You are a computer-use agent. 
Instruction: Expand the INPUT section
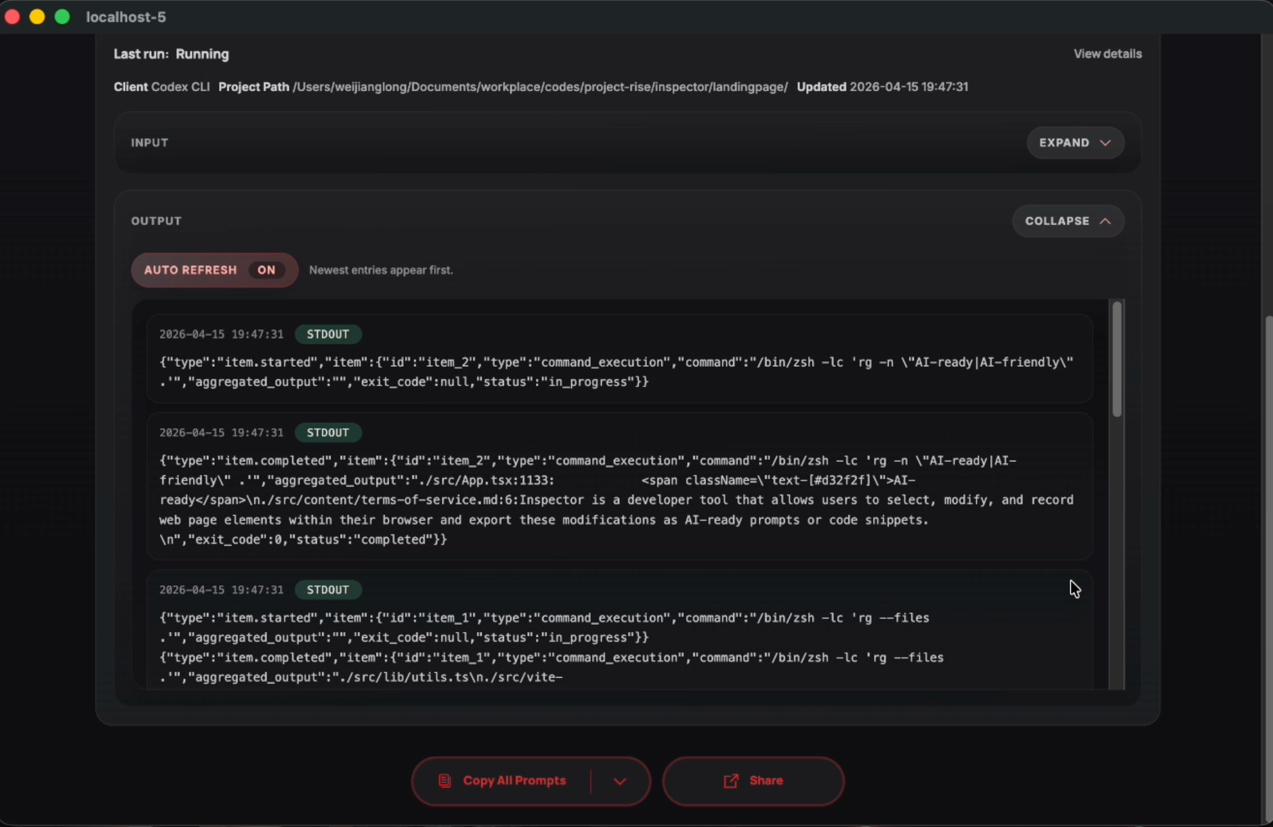(1075, 143)
